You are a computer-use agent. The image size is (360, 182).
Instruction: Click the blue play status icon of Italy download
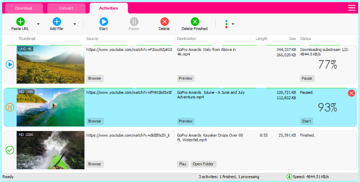pyautogui.click(x=10, y=65)
